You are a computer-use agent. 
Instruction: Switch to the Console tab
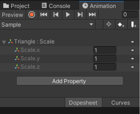[56, 6]
